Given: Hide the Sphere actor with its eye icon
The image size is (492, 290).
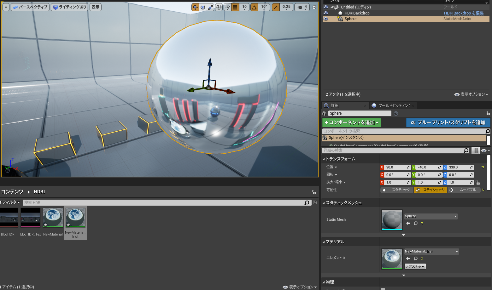Looking at the screenshot, I should [x=326, y=19].
